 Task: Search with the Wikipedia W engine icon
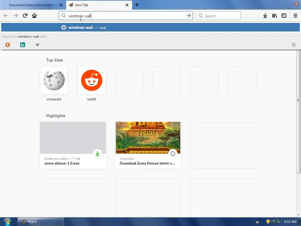38,45
